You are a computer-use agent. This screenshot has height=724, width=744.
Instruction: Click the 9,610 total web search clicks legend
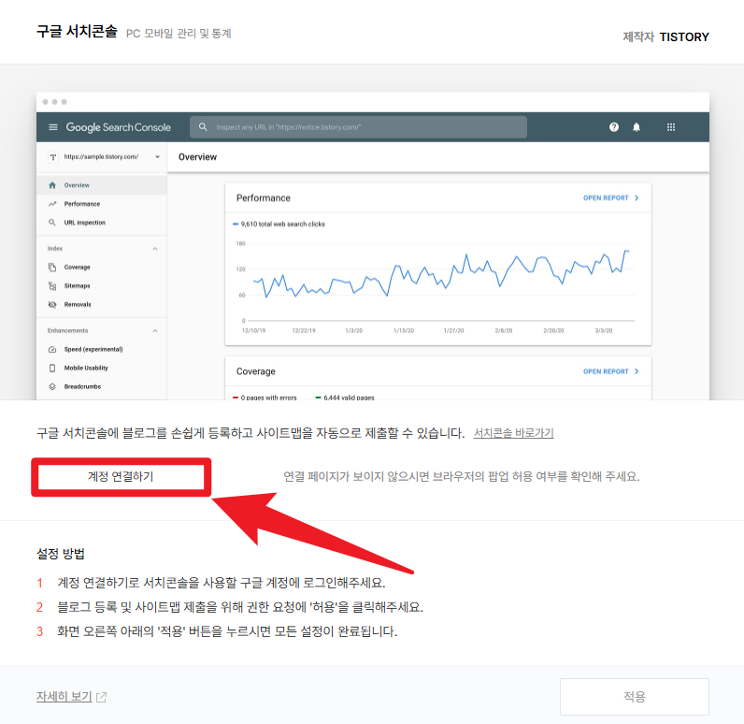coord(279,224)
